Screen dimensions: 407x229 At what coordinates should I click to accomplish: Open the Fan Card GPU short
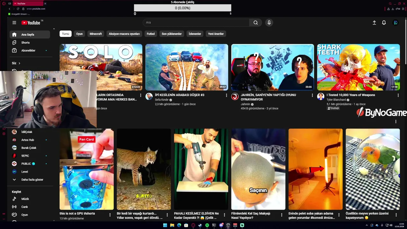(x=86, y=169)
